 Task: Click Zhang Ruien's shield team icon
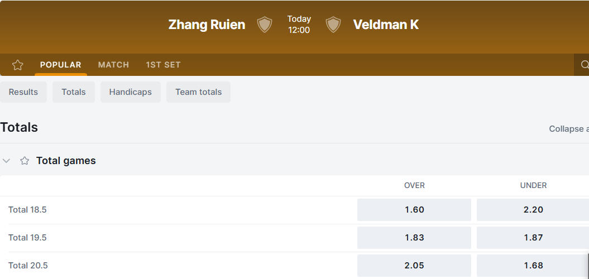click(x=264, y=25)
